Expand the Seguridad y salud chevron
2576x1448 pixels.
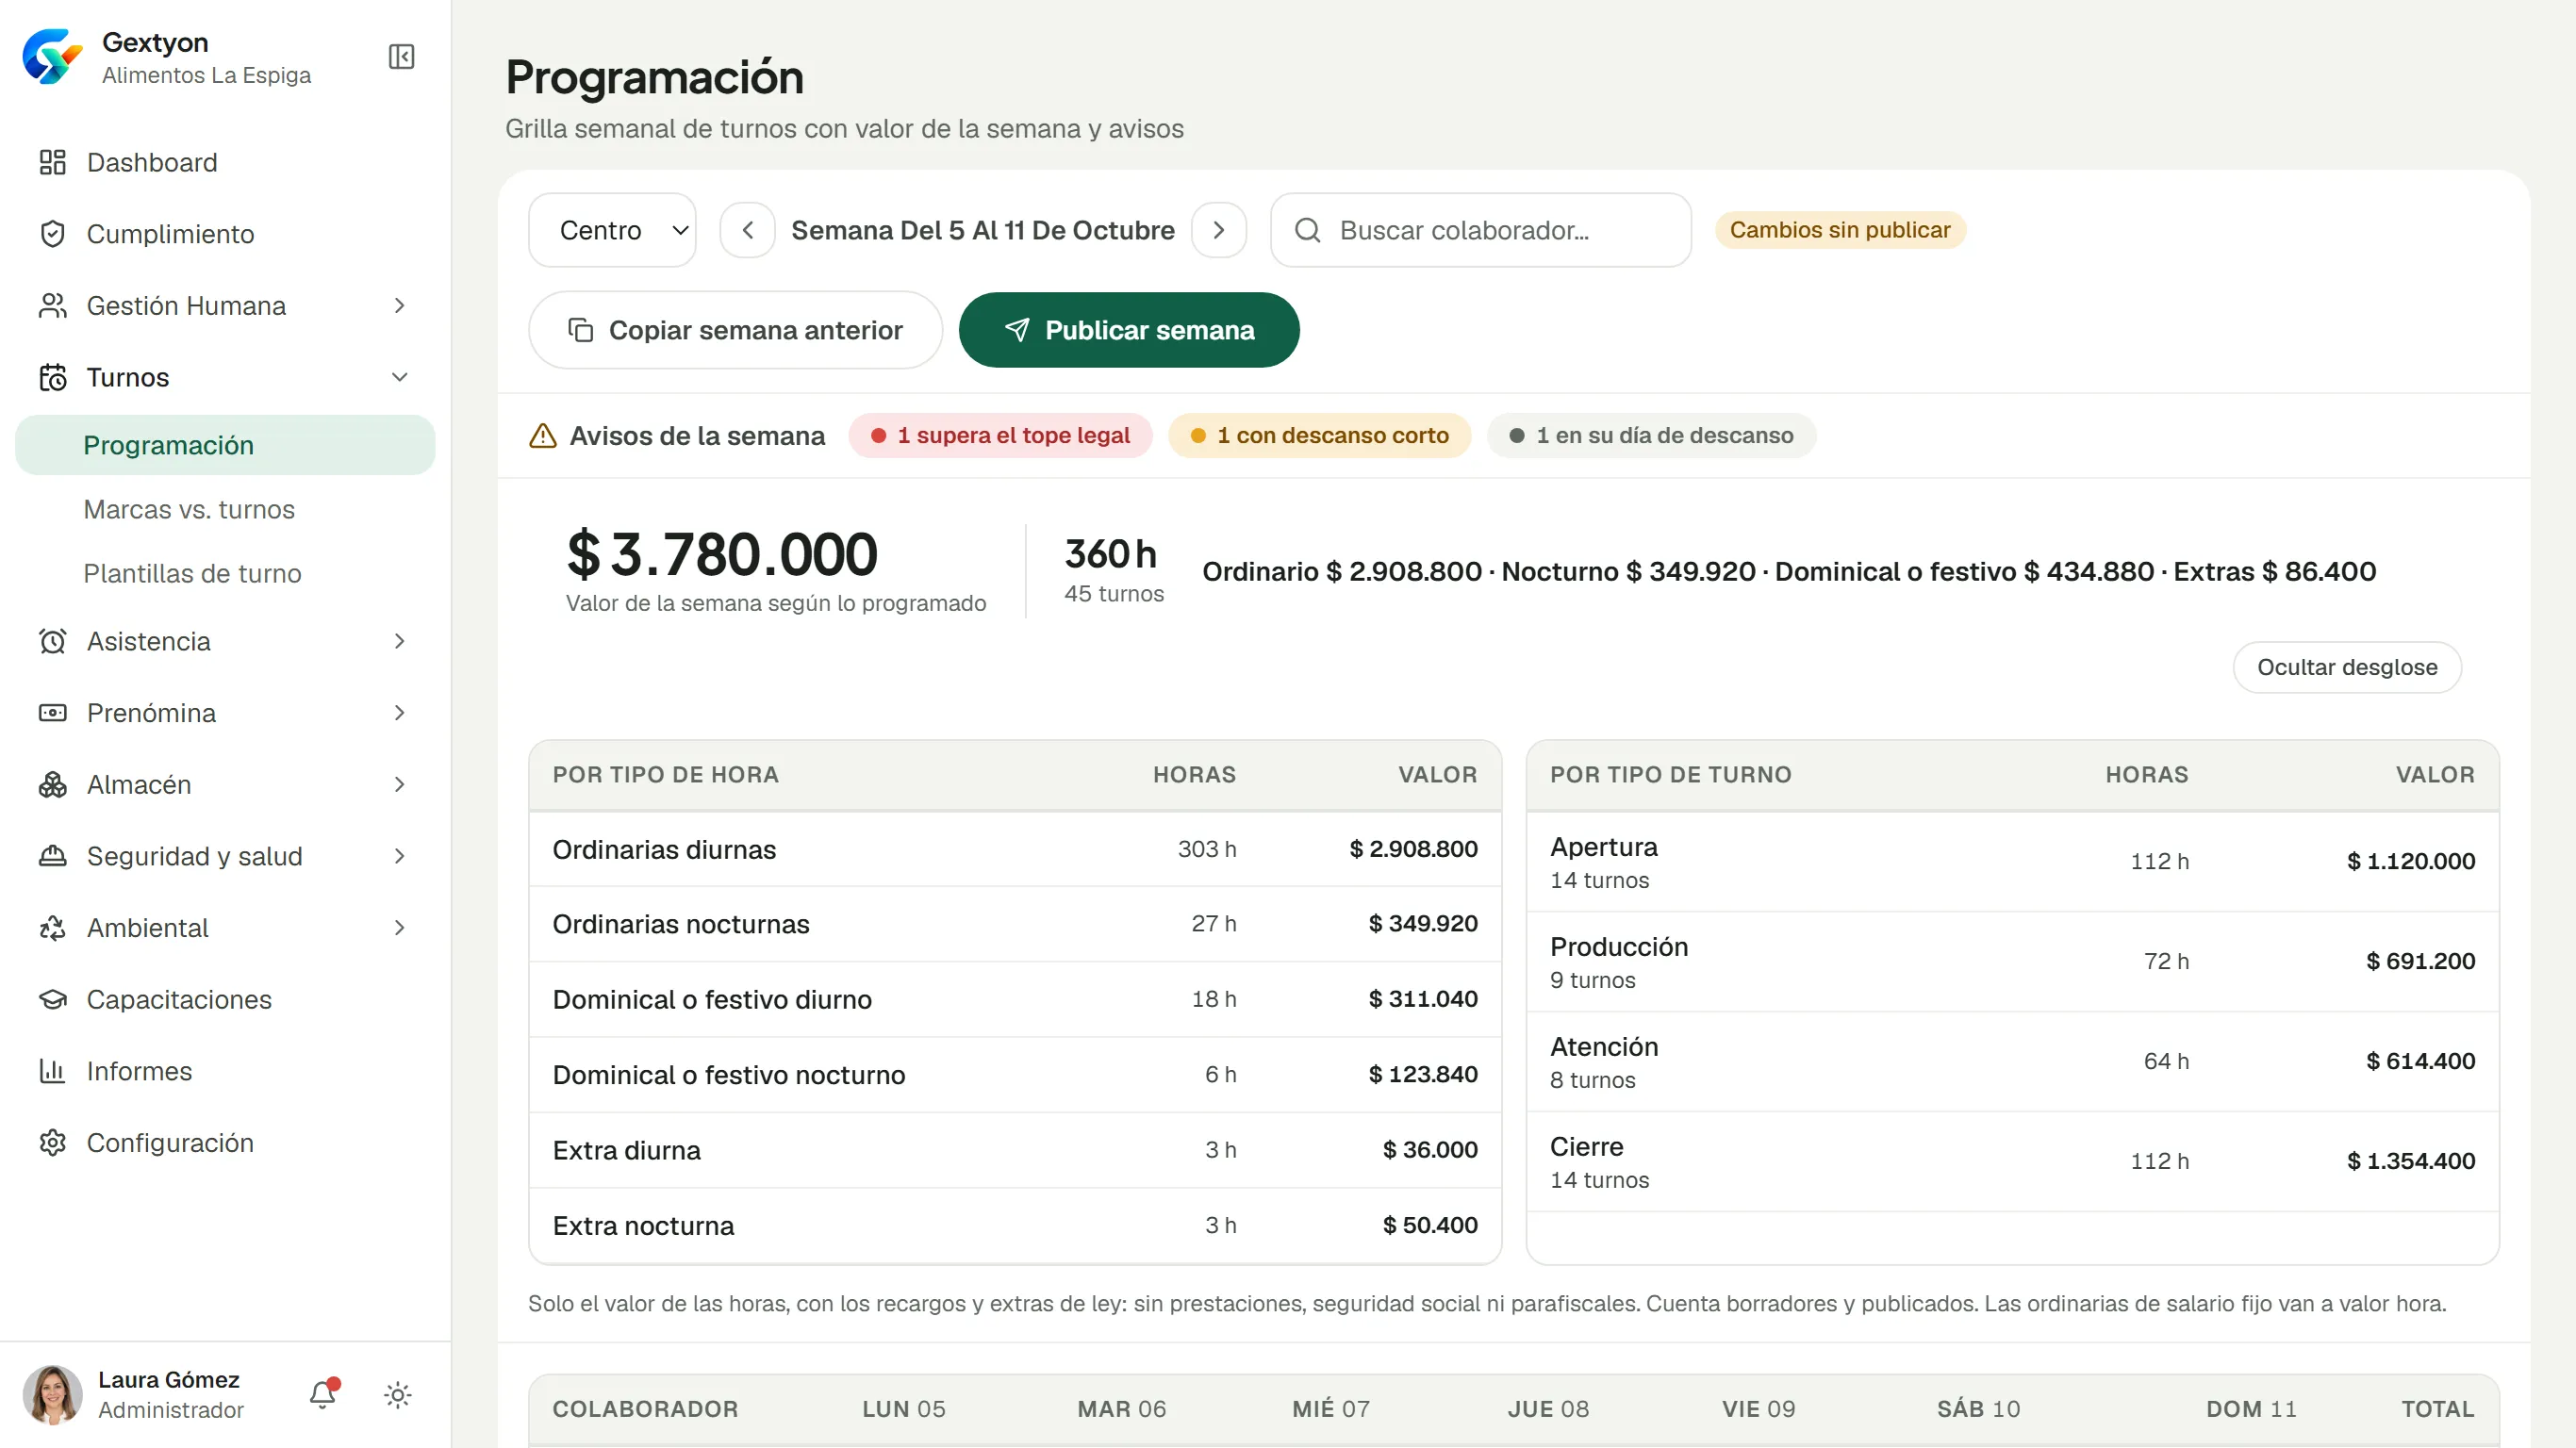[399, 856]
